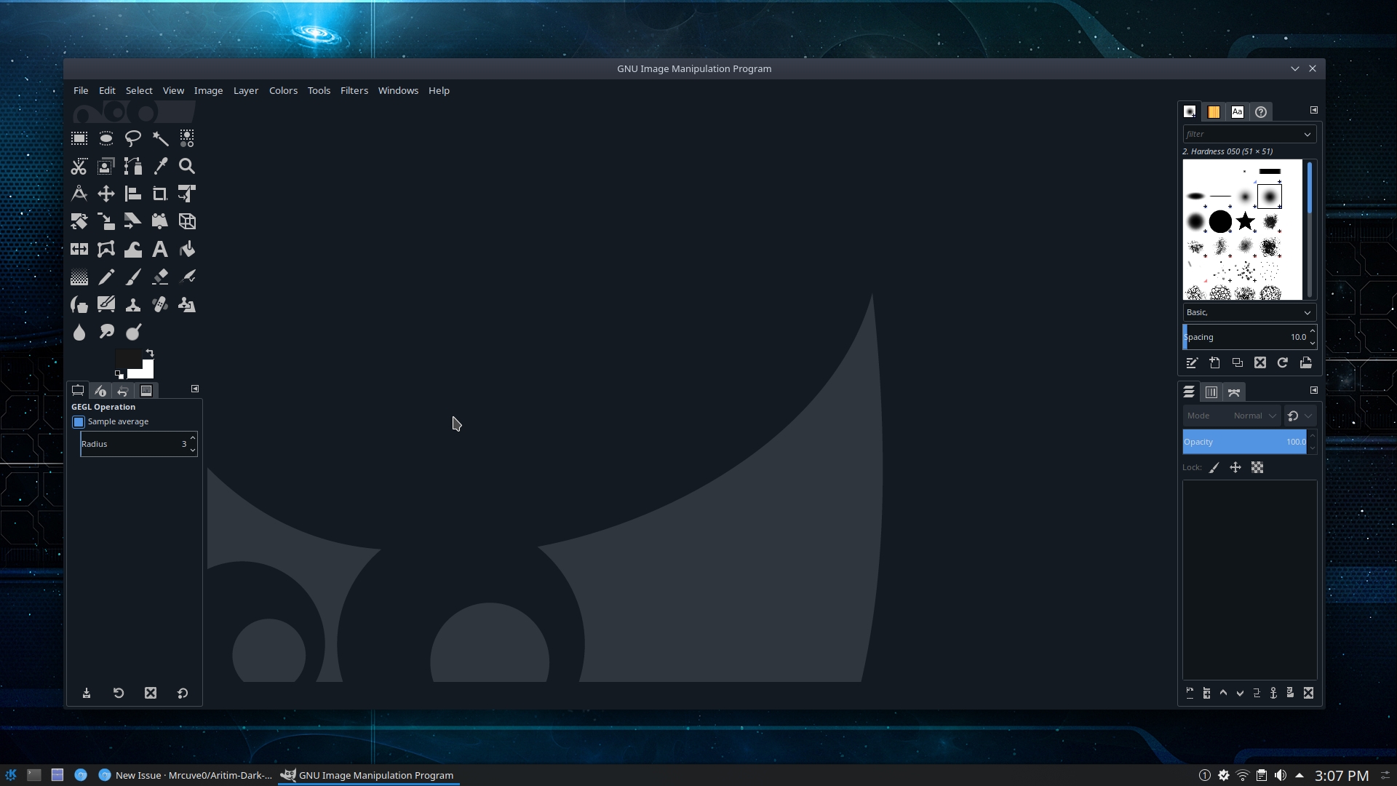Pick the Fuzzy Select magic wand tool
1397x786 pixels.
pyautogui.click(x=160, y=138)
